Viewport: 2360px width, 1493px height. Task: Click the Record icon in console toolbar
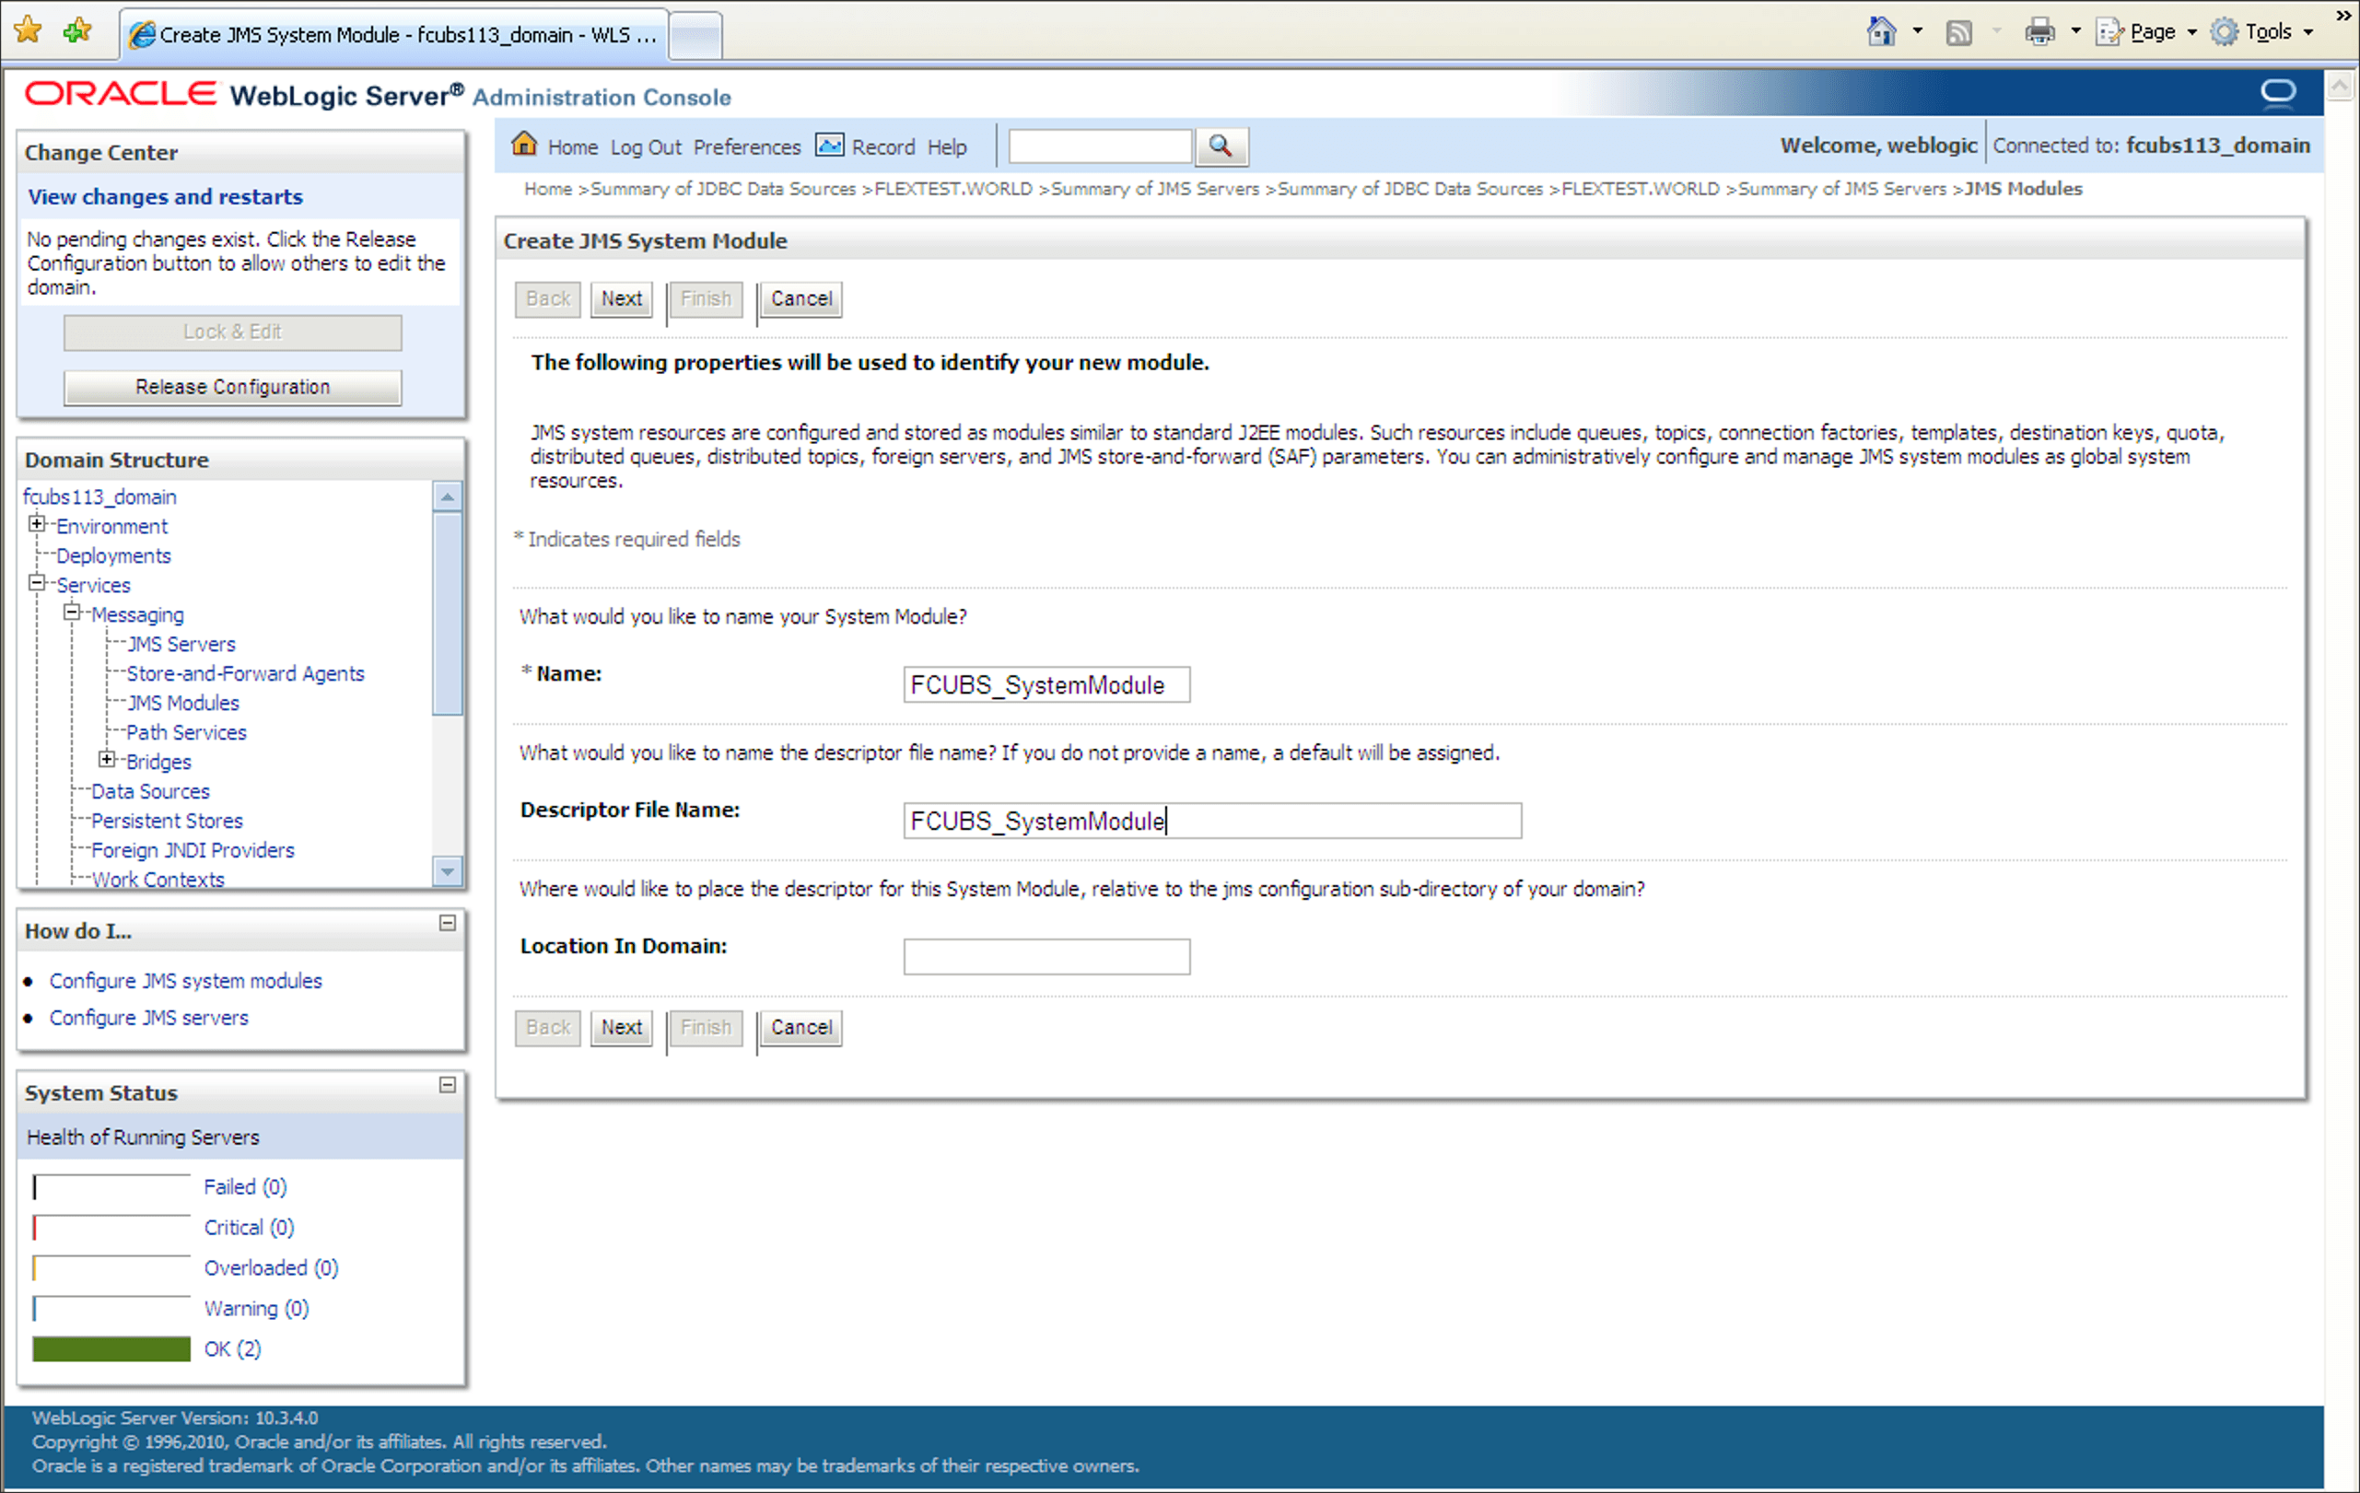[x=829, y=145]
